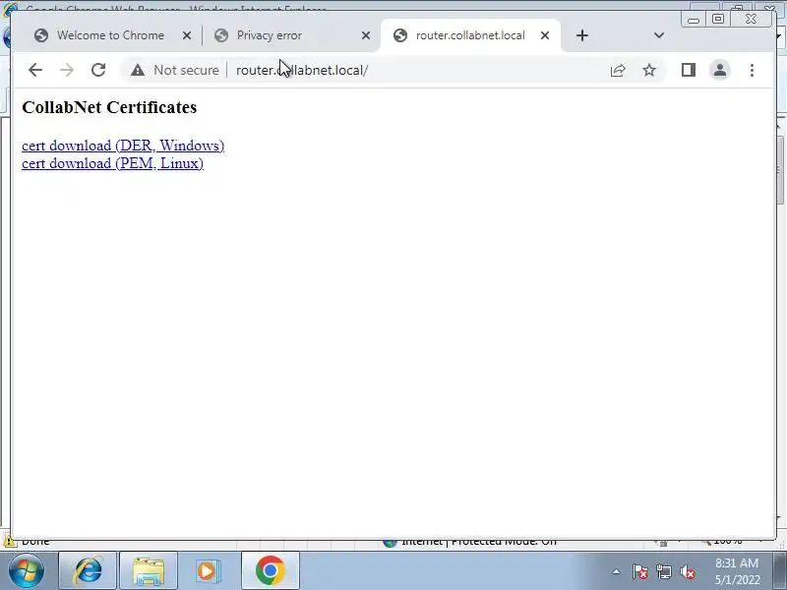This screenshot has width=787, height=590.
Task: Click the Google Chrome taskbar icon
Action: tap(270, 570)
